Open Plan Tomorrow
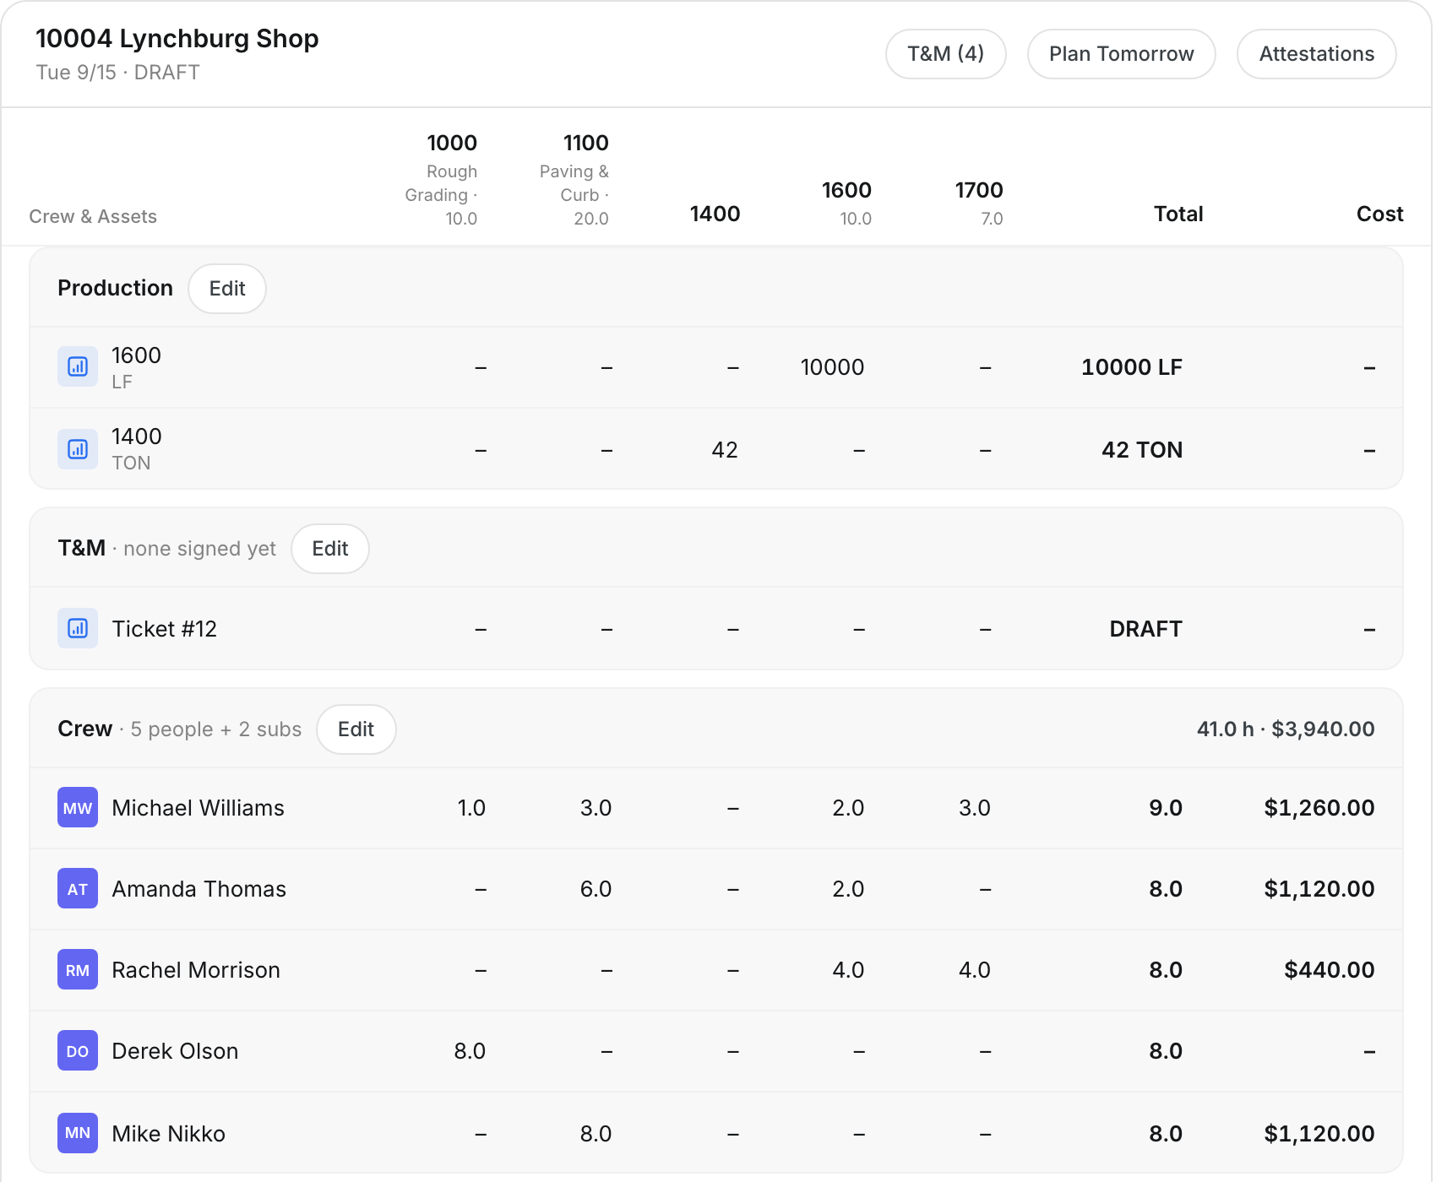The width and height of the screenshot is (1436, 1182). point(1122,54)
